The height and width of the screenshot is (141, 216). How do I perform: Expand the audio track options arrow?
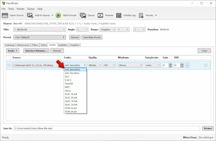pos(187,65)
